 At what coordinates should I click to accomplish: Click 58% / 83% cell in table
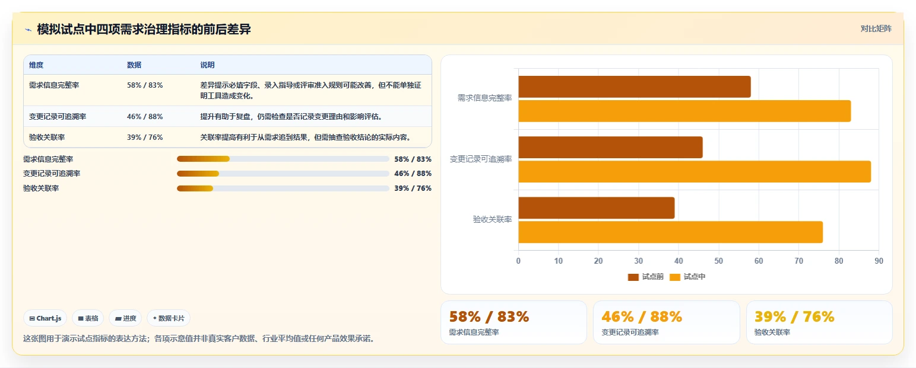coord(145,85)
